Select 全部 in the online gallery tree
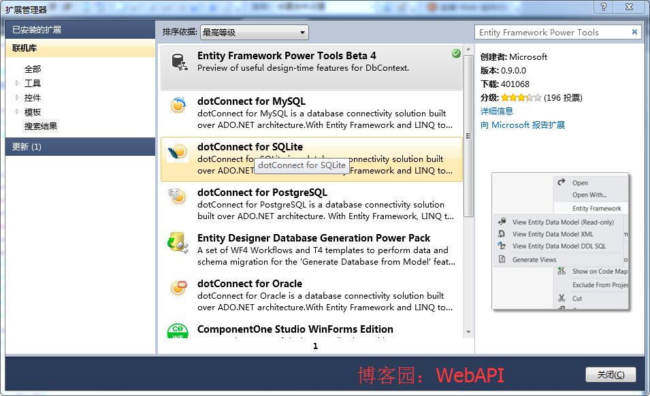 point(33,69)
